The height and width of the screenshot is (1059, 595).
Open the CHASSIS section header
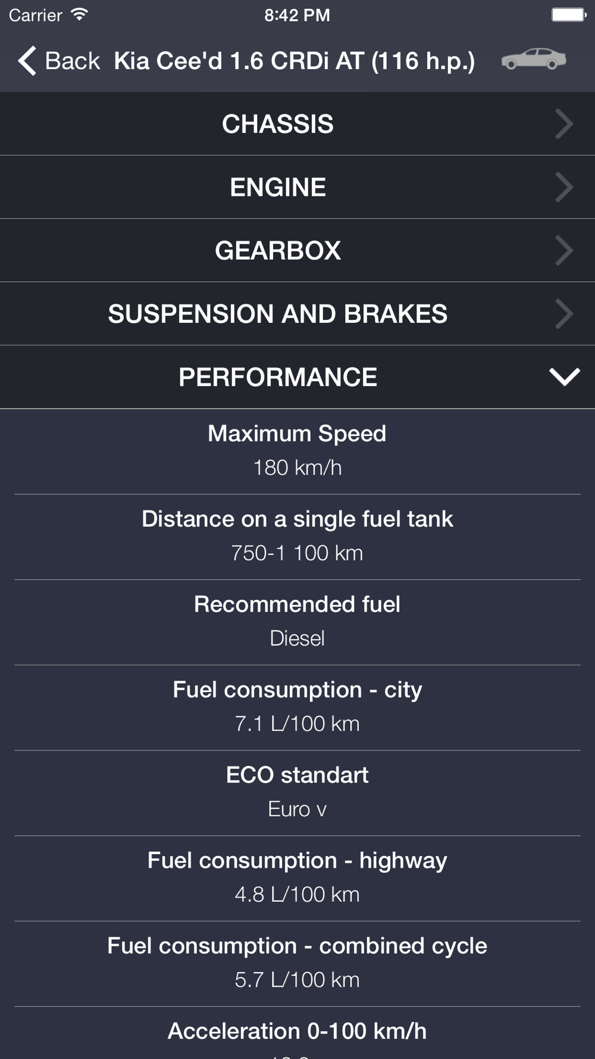pyautogui.click(x=277, y=124)
